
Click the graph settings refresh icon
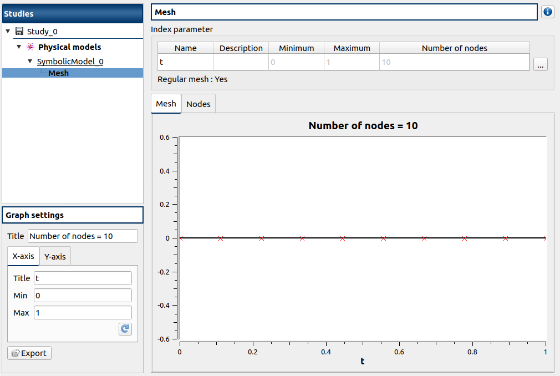click(x=125, y=329)
